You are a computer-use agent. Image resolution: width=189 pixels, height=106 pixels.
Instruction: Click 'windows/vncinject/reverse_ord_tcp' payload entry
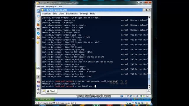coord(64,59)
